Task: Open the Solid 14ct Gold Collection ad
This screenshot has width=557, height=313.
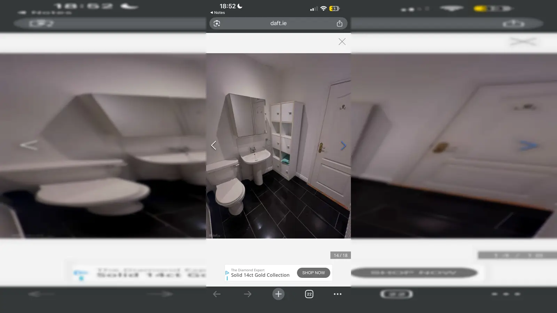Action: (260, 275)
